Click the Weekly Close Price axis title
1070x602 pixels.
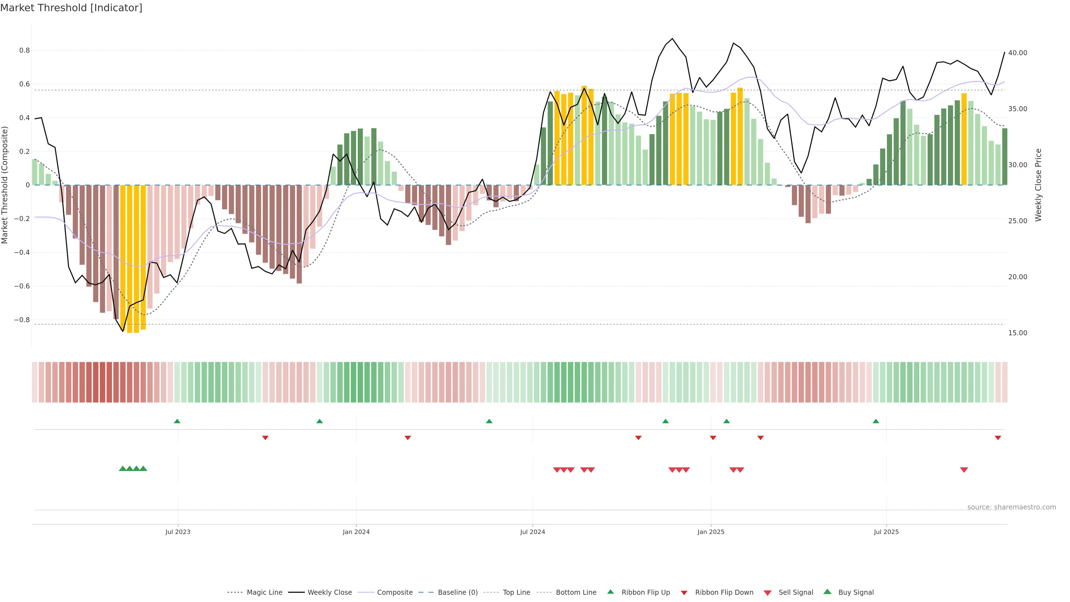[1039, 185]
